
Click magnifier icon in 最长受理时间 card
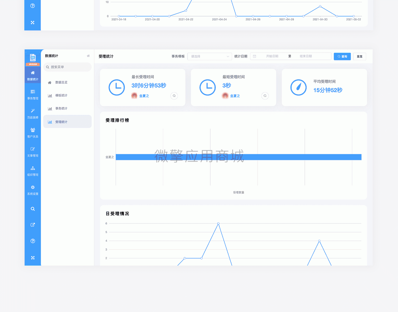point(174,96)
